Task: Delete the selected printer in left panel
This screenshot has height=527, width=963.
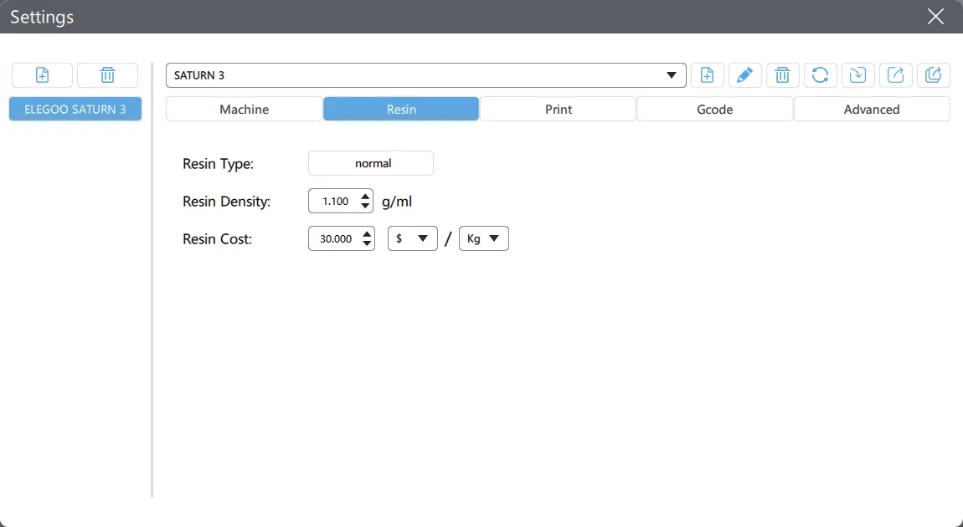Action: 107,75
